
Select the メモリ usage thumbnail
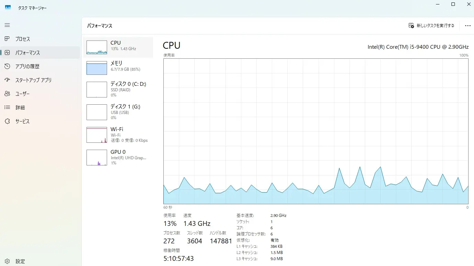[x=97, y=68]
